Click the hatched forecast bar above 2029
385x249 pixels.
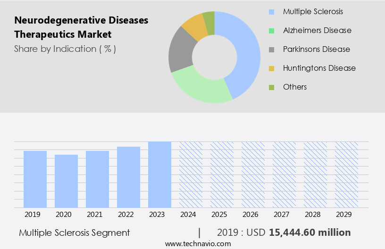pos(346,174)
